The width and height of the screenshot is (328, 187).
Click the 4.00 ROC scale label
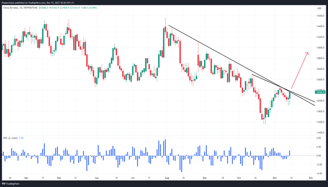tap(319, 138)
